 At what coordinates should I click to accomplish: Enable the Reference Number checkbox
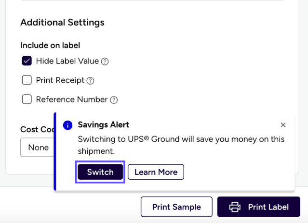coord(27,99)
